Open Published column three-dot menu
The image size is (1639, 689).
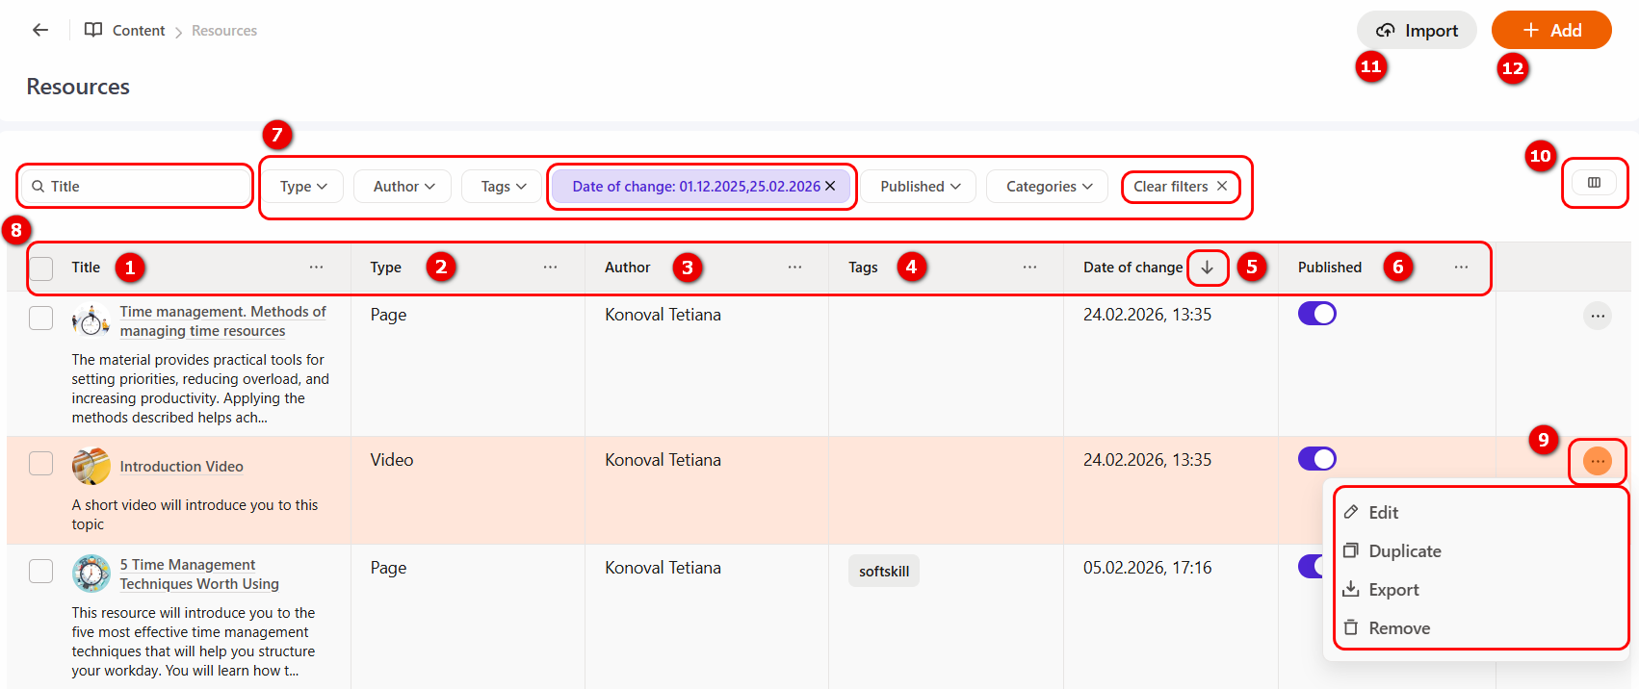coord(1461,268)
